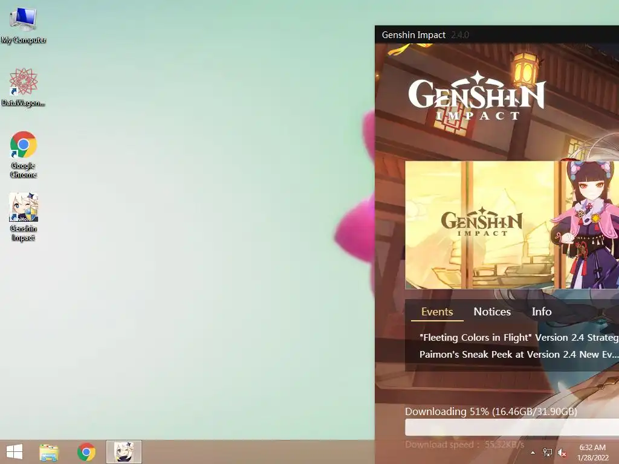This screenshot has width=619, height=464.
Task: Show hidden system tray icons
Action: (533, 453)
